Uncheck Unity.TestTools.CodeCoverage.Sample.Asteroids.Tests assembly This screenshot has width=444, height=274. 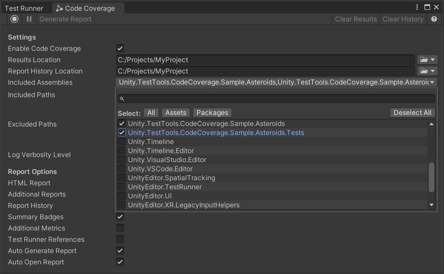click(x=122, y=133)
